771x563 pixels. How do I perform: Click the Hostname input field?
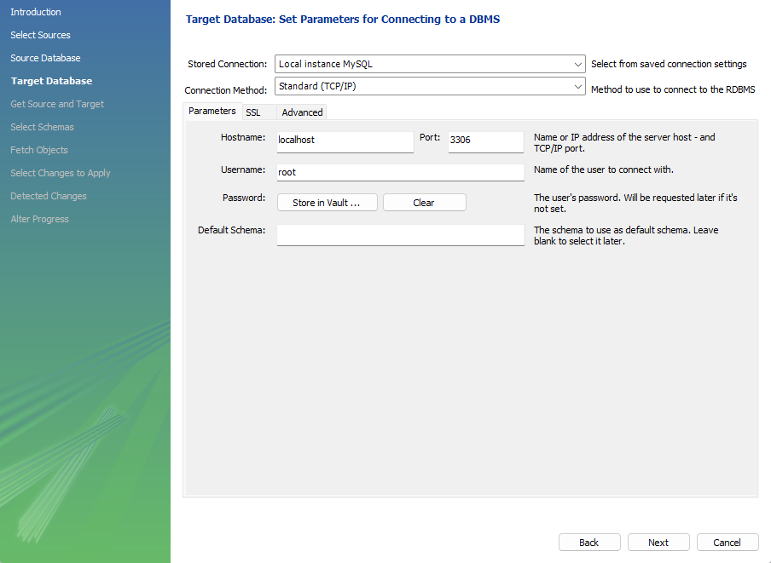[x=345, y=142]
